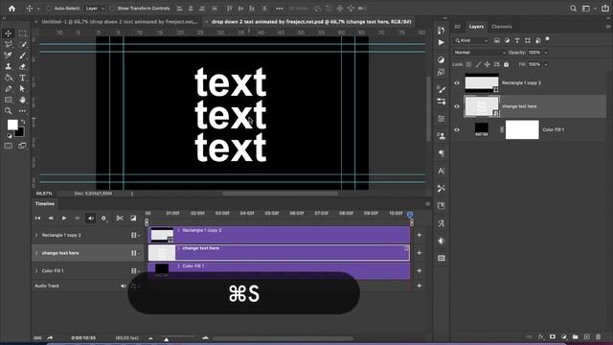Screen dimensions: 613x345
Task: Select the Clone Stamp tool
Action: [x=9, y=66]
